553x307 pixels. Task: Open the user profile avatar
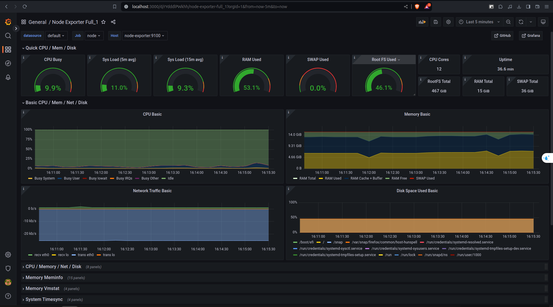pyautogui.click(x=8, y=282)
